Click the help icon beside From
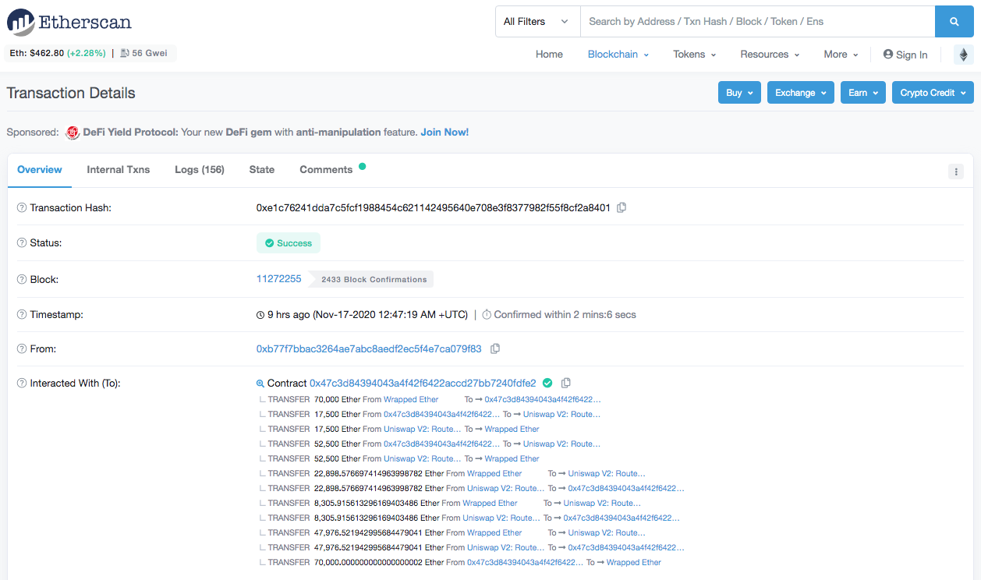Image resolution: width=981 pixels, height=580 pixels. pos(22,349)
